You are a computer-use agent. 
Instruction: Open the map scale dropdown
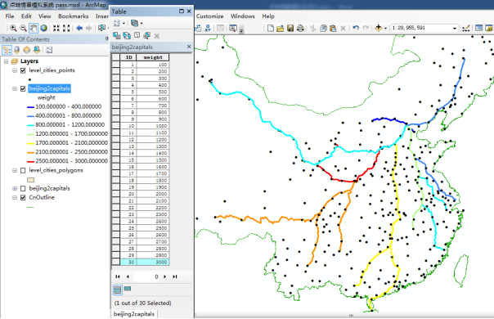click(454, 28)
